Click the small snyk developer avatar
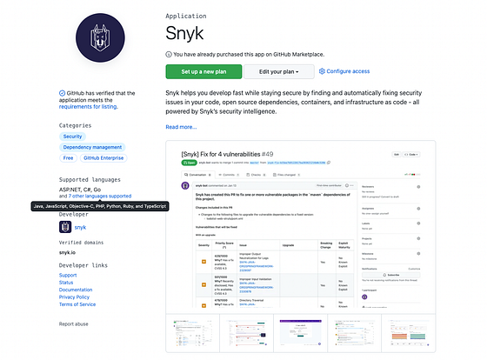The image size is (487, 360). (65, 227)
